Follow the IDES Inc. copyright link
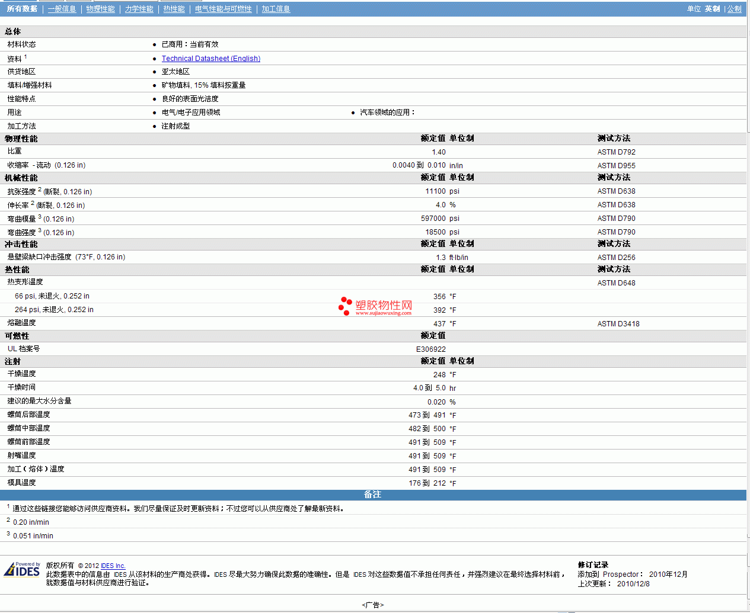Image resolution: width=750 pixels, height=613 pixels. 113,566
